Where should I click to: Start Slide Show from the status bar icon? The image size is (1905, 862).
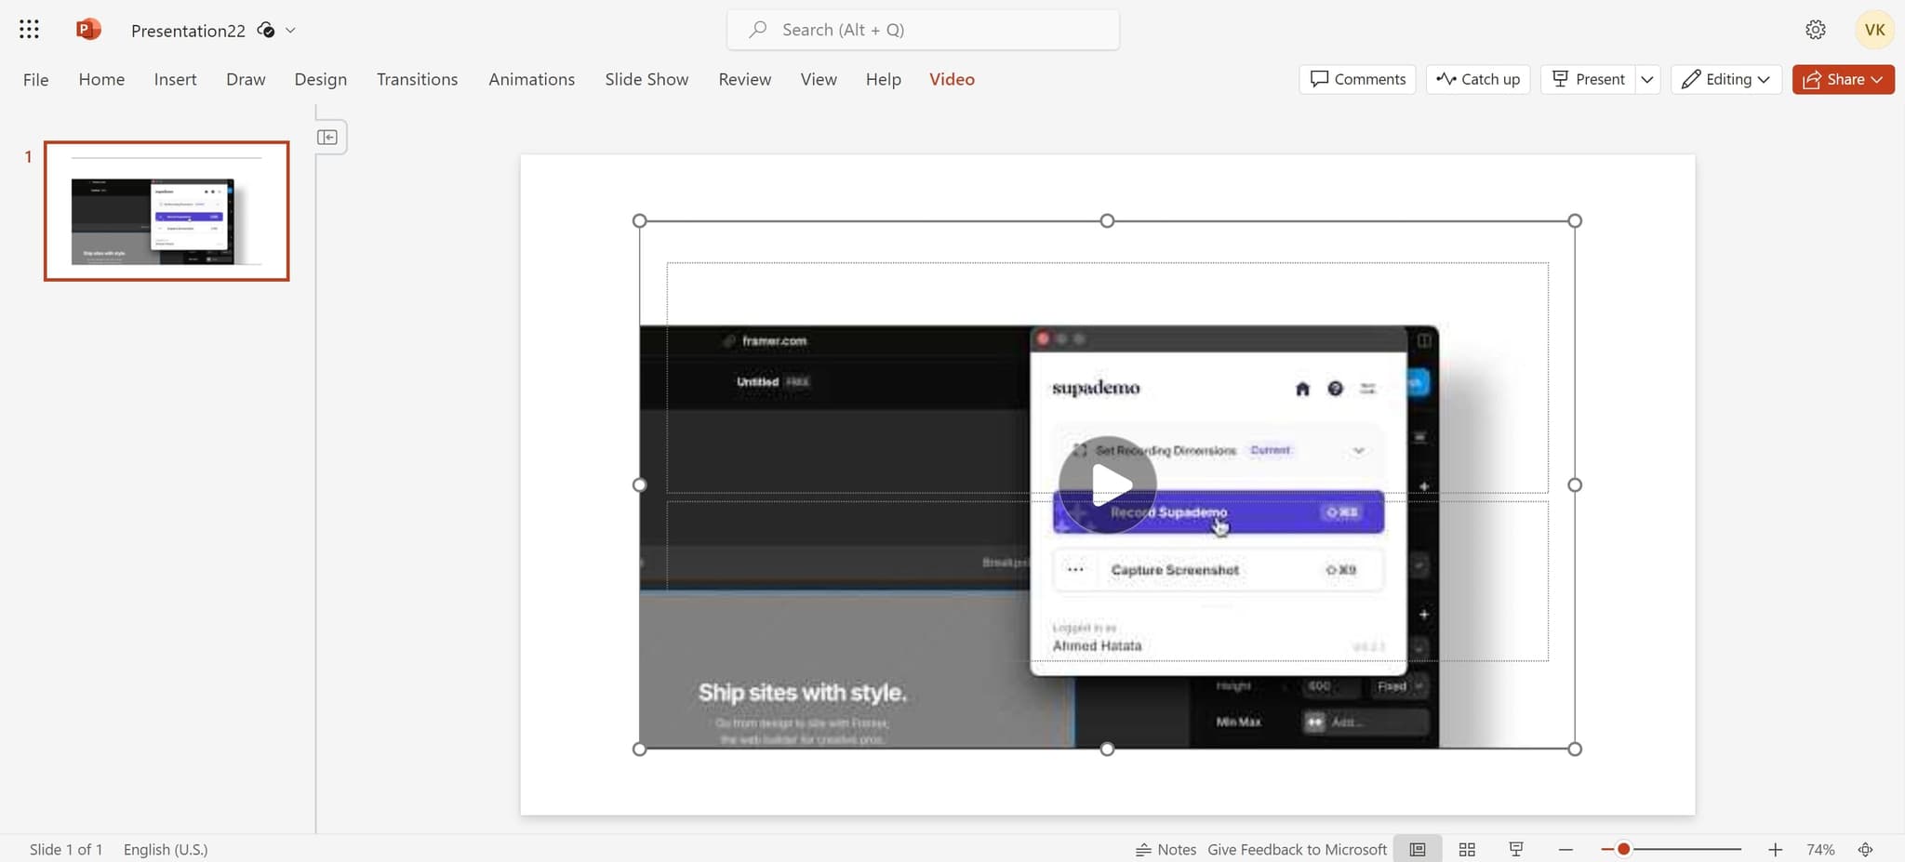pyautogui.click(x=1516, y=849)
